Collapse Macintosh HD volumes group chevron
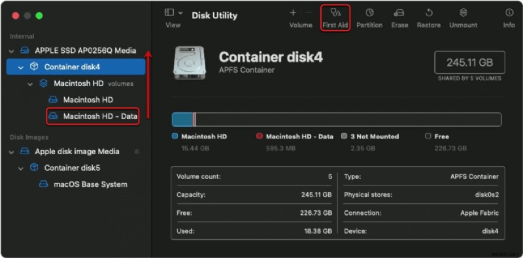Image resolution: width=523 pixels, height=258 pixels. (x=30, y=84)
